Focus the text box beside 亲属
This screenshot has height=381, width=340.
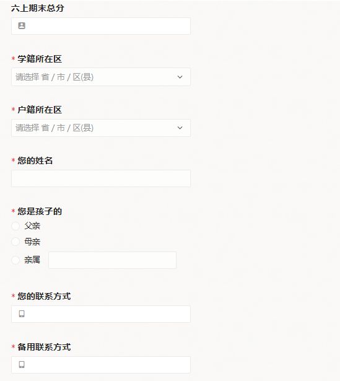(x=113, y=260)
